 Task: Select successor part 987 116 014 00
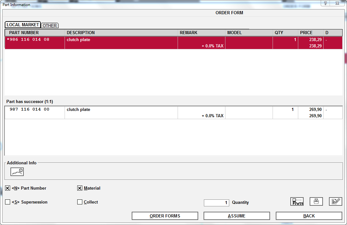(x=29, y=110)
